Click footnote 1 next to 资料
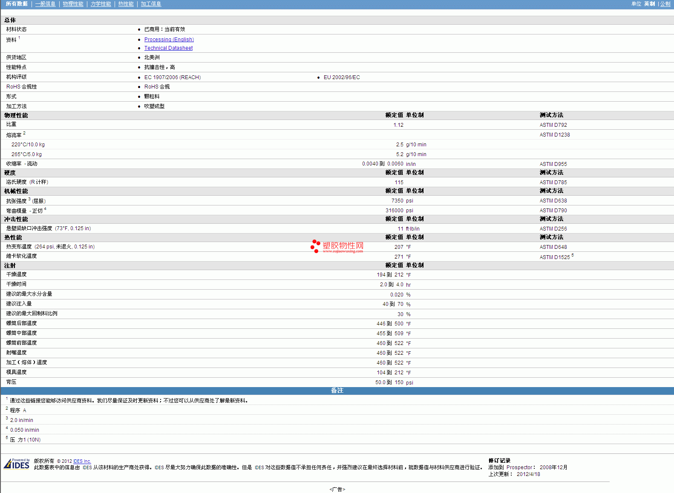 click(19, 38)
